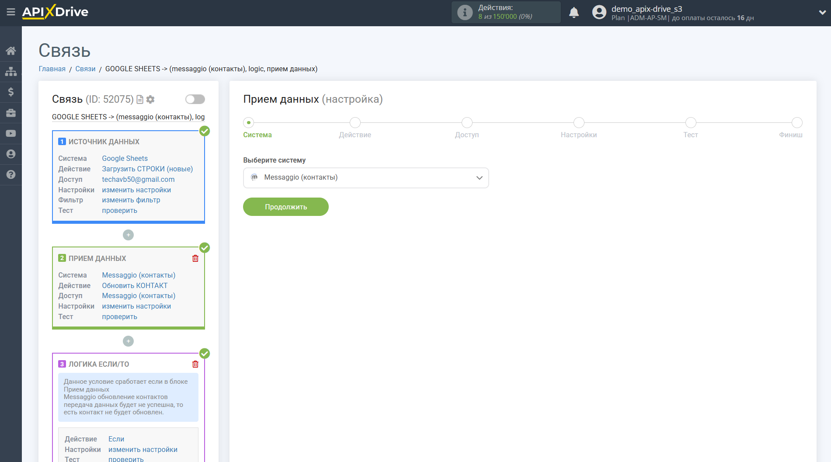The height and width of the screenshot is (462, 831).
Task: Open the home icon in sidebar
Action: [11, 51]
